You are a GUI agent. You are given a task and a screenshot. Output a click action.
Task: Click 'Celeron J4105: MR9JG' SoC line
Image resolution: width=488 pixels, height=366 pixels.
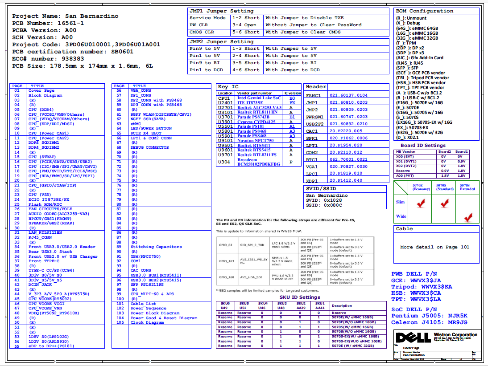[x=430, y=322]
